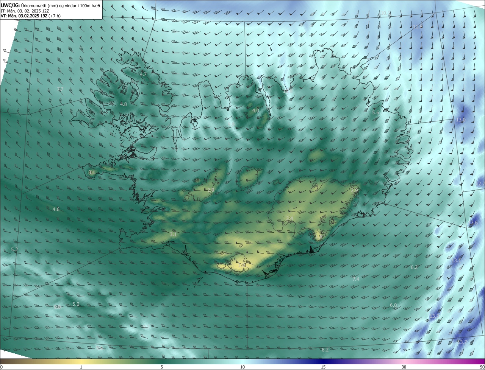Click the 3.1 label on the Snæfellsnes peninsula tip
The width and height of the screenshot is (485, 370).
pos(92,172)
